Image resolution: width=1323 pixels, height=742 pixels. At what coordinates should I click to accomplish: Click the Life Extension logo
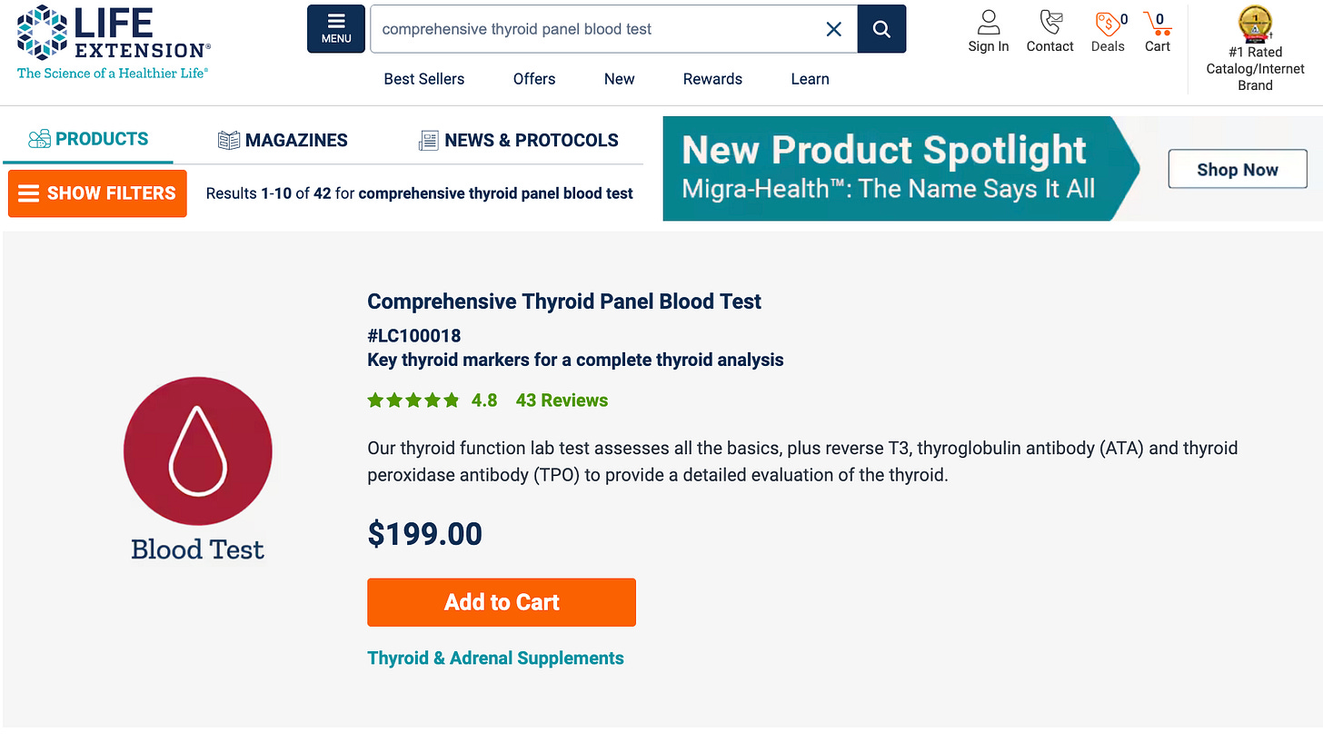pyautogui.click(x=114, y=42)
